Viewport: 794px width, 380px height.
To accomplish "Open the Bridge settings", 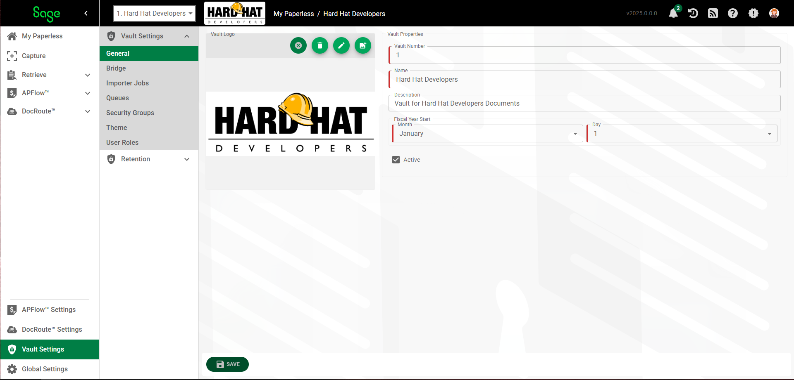I will [x=149, y=68].
